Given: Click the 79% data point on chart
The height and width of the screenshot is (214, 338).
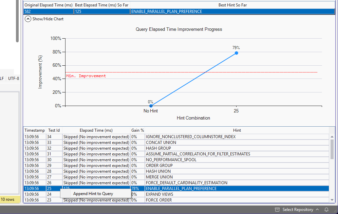Looking at the screenshot, I should [x=237, y=53].
